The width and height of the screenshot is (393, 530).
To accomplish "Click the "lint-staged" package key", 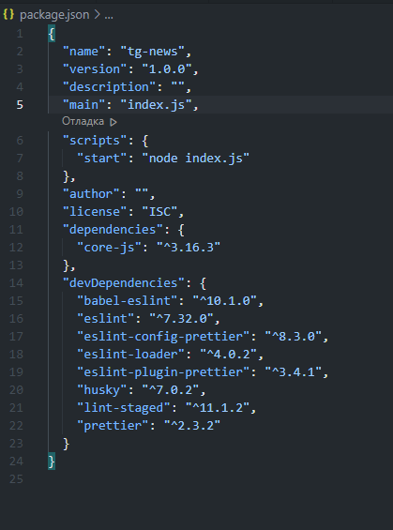I will pyautogui.click(x=124, y=408).
